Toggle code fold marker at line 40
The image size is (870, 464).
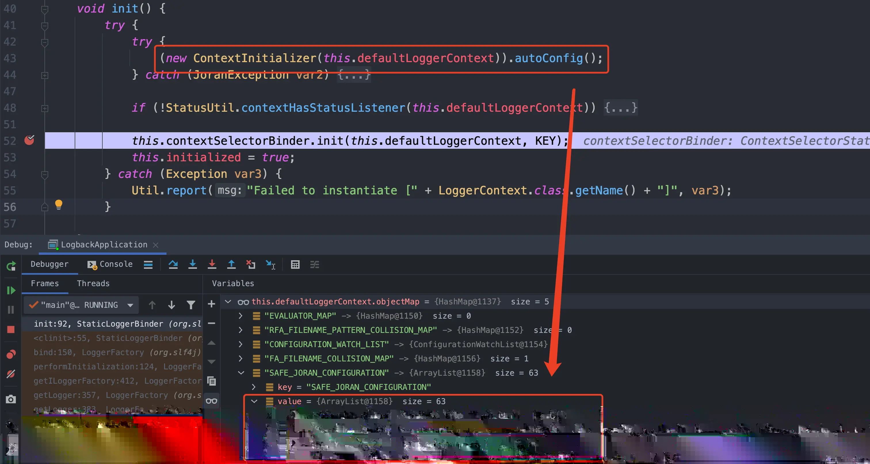click(45, 9)
